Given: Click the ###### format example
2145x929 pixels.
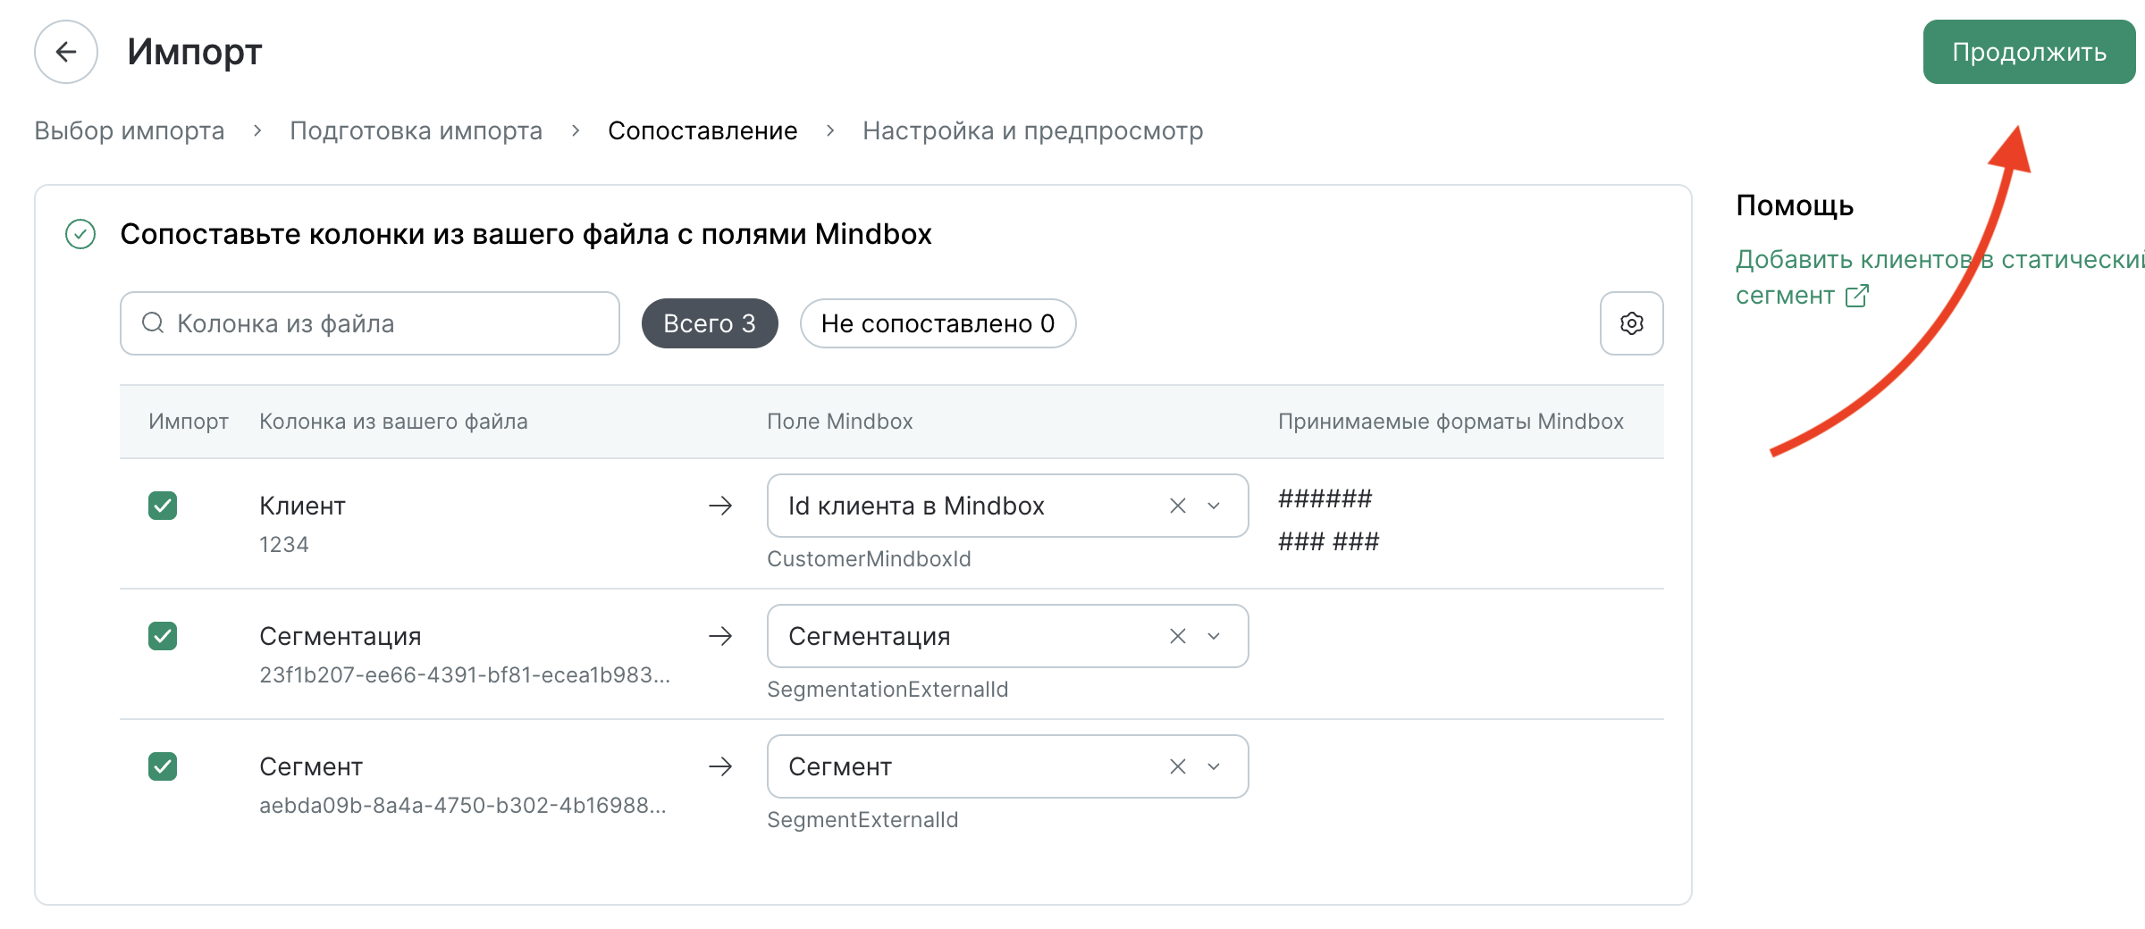Looking at the screenshot, I should tap(1325, 498).
